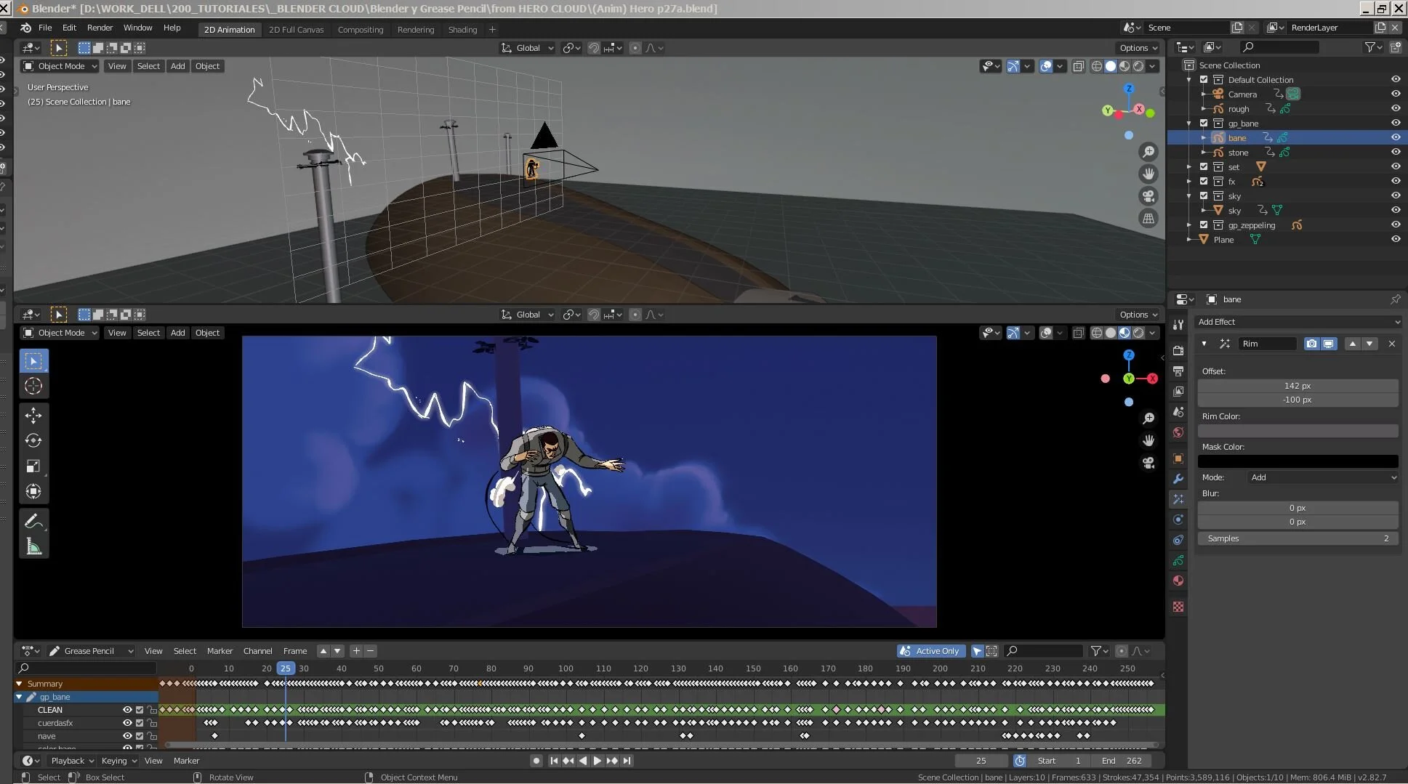
Task: Select the Rotate tool in lower viewport
Action: pos(33,440)
